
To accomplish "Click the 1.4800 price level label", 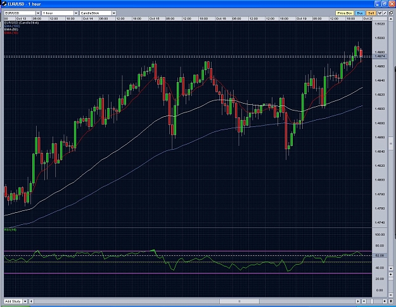I will click(380, 180).
